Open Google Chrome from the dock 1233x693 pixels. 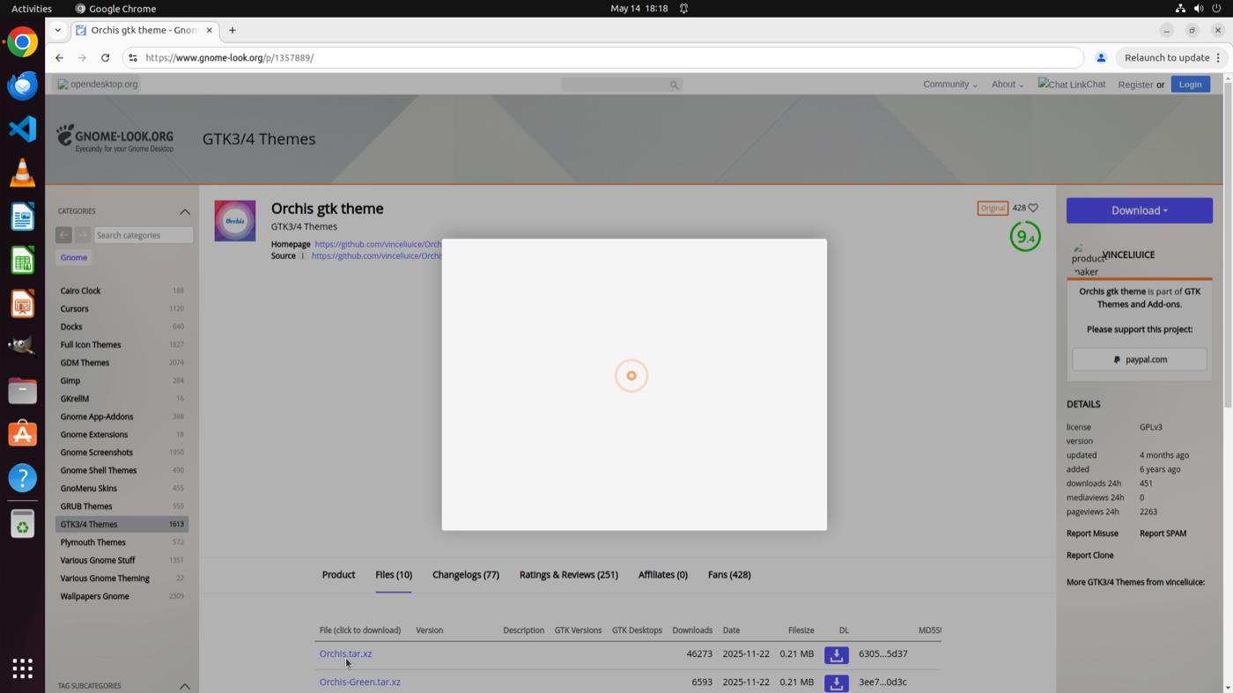click(x=22, y=41)
